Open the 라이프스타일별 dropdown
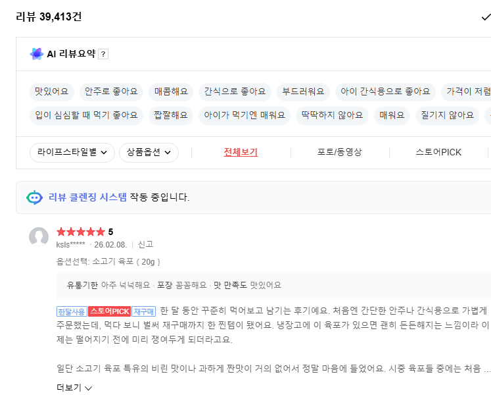 pos(72,152)
